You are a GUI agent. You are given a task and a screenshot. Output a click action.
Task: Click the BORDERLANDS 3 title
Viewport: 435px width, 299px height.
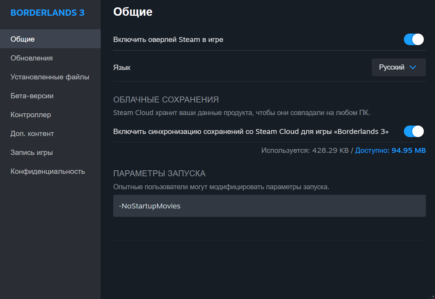48,13
